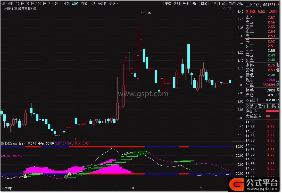Click the diamond icon above price axis

(225, 9)
